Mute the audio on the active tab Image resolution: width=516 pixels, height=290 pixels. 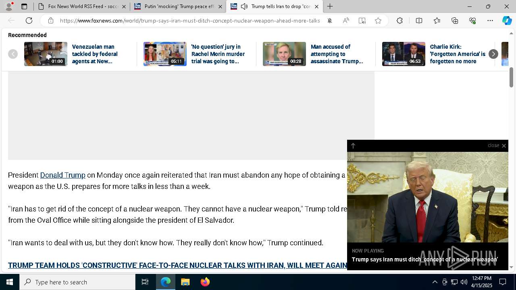(244, 6)
